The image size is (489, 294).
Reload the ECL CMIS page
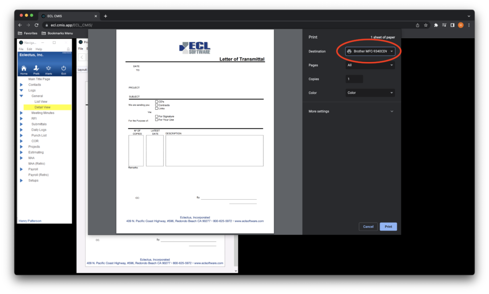(36, 25)
